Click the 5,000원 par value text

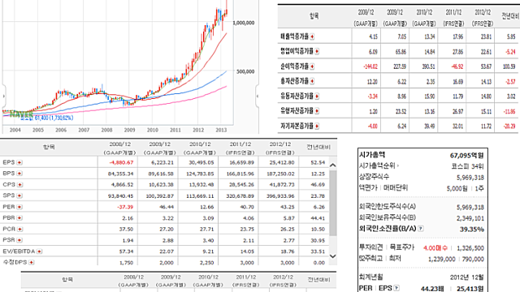[457, 188]
